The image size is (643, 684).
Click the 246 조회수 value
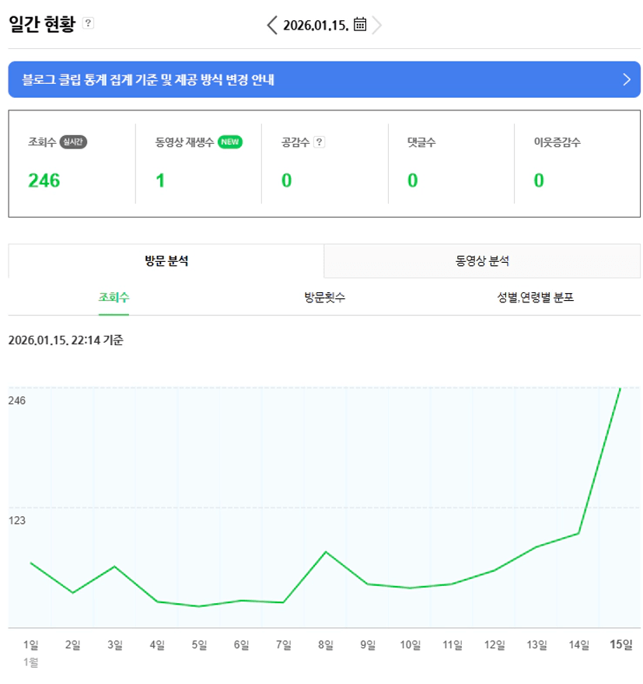point(44,181)
